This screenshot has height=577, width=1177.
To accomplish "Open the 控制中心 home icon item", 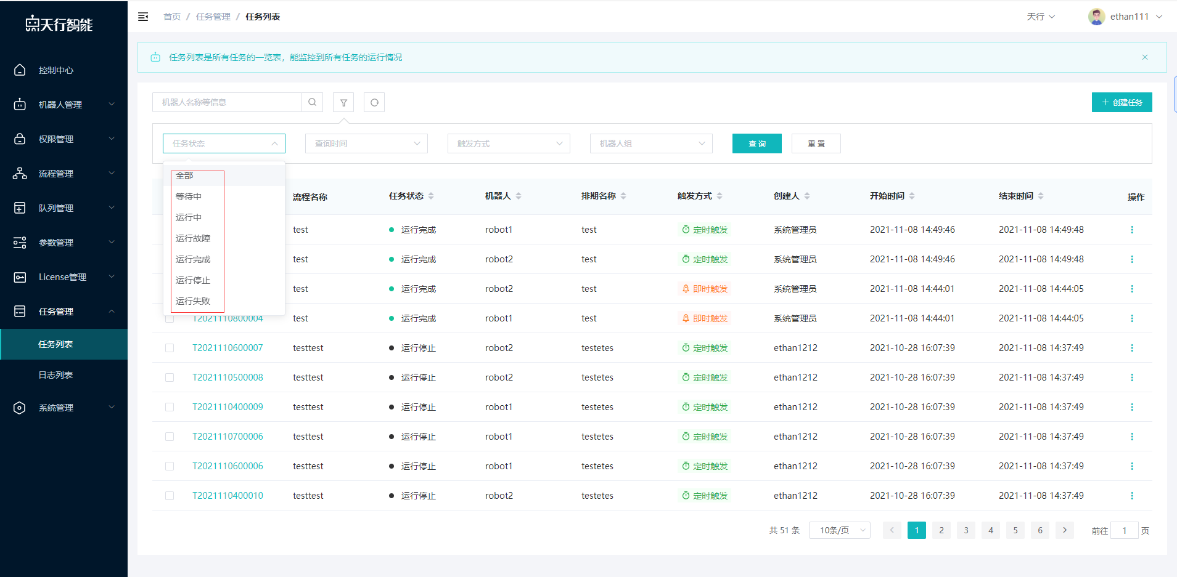I will click(20, 70).
